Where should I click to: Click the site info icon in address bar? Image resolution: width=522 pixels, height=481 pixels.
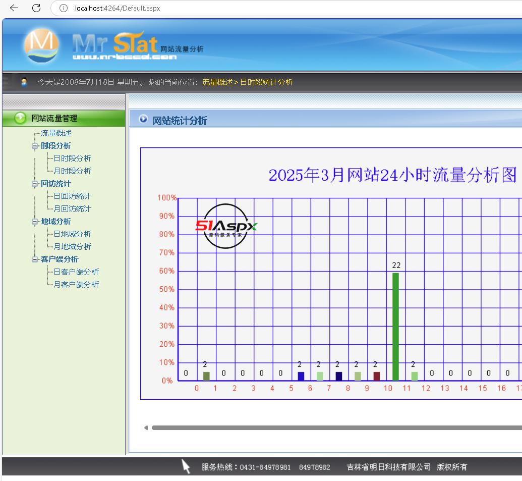click(x=63, y=8)
